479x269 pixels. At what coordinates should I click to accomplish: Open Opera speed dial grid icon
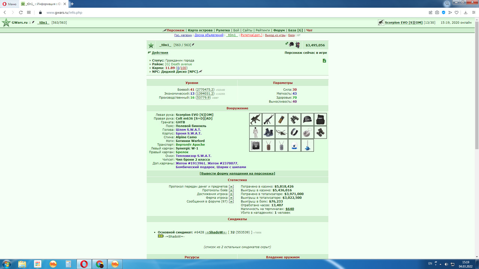(x=29, y=12)
